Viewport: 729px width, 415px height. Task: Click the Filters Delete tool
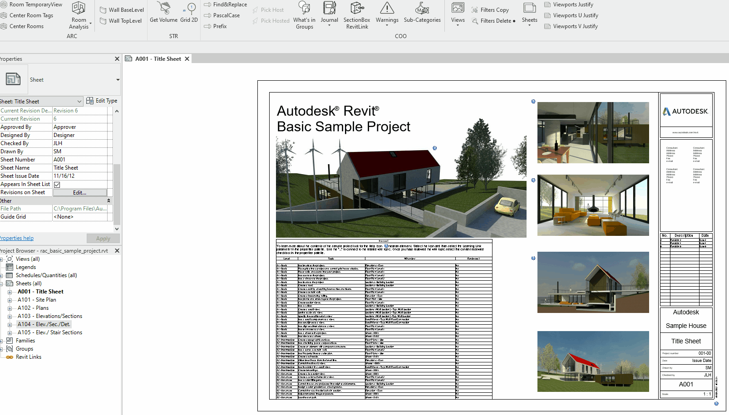(493, 21)
